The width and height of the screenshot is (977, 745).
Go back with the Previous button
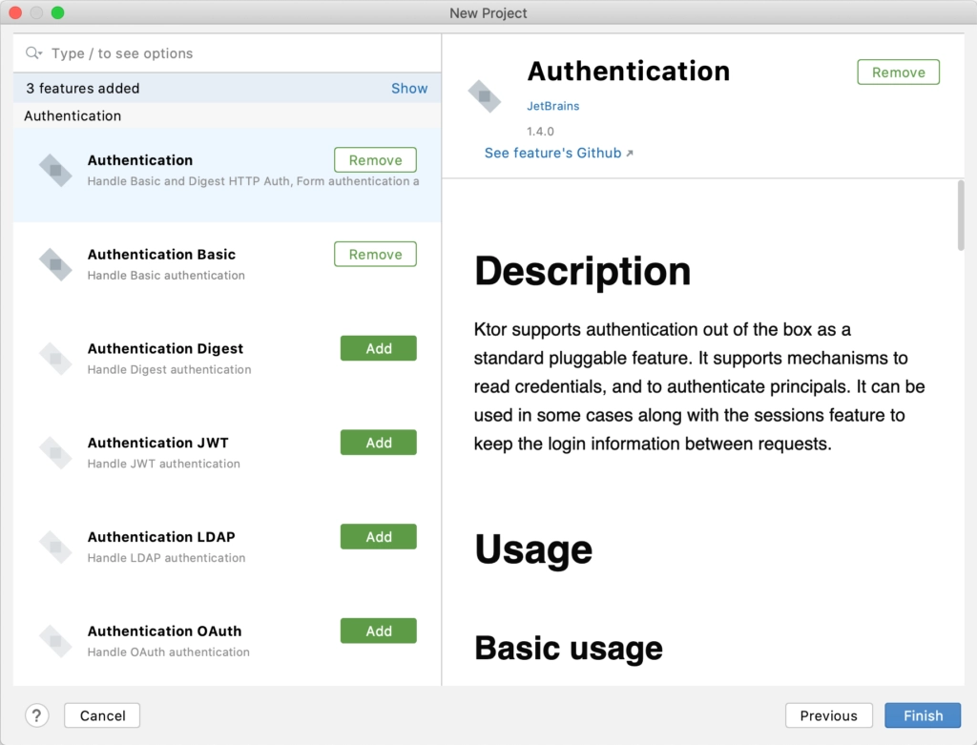click(x=828, y=715)
